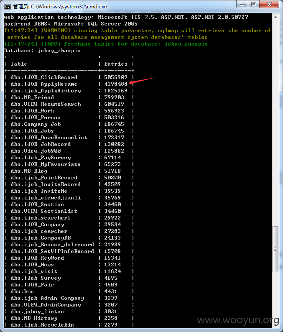Click the entry count 51718
This screenshot has width=283, height=332.
(x=112, y=171)
